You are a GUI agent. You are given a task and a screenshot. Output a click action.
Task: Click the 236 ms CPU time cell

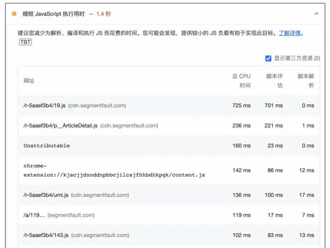point(241,126)
